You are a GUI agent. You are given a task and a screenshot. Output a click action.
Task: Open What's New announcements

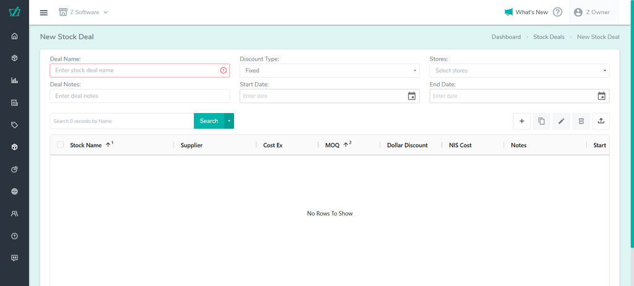[526, 12]
